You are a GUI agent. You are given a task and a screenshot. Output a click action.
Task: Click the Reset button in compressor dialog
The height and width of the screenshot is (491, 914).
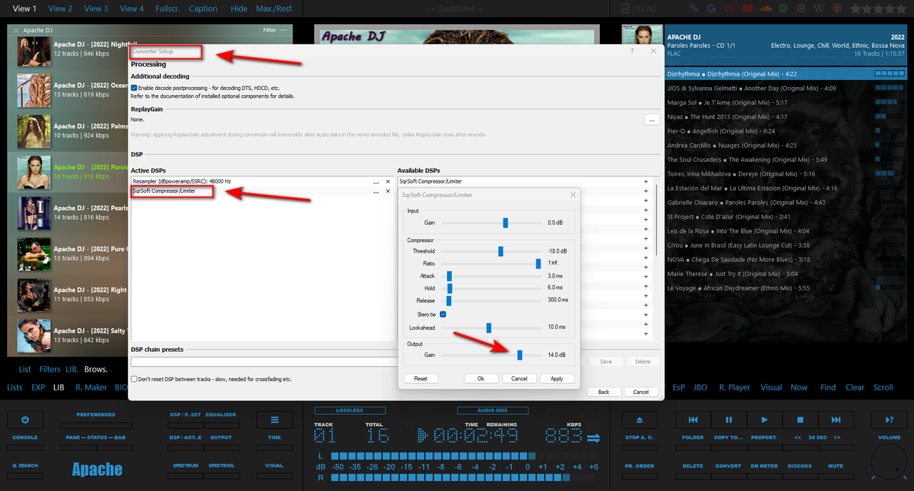421,378
